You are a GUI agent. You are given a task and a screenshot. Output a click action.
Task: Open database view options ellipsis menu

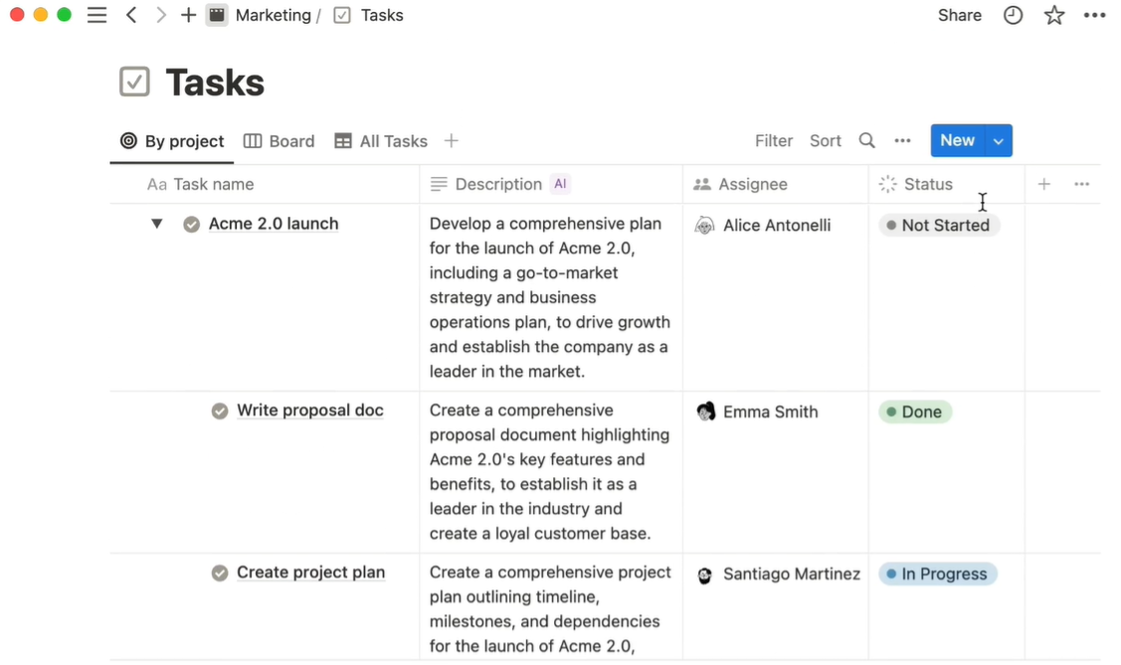pyautogui.click(x=902, y=141)
